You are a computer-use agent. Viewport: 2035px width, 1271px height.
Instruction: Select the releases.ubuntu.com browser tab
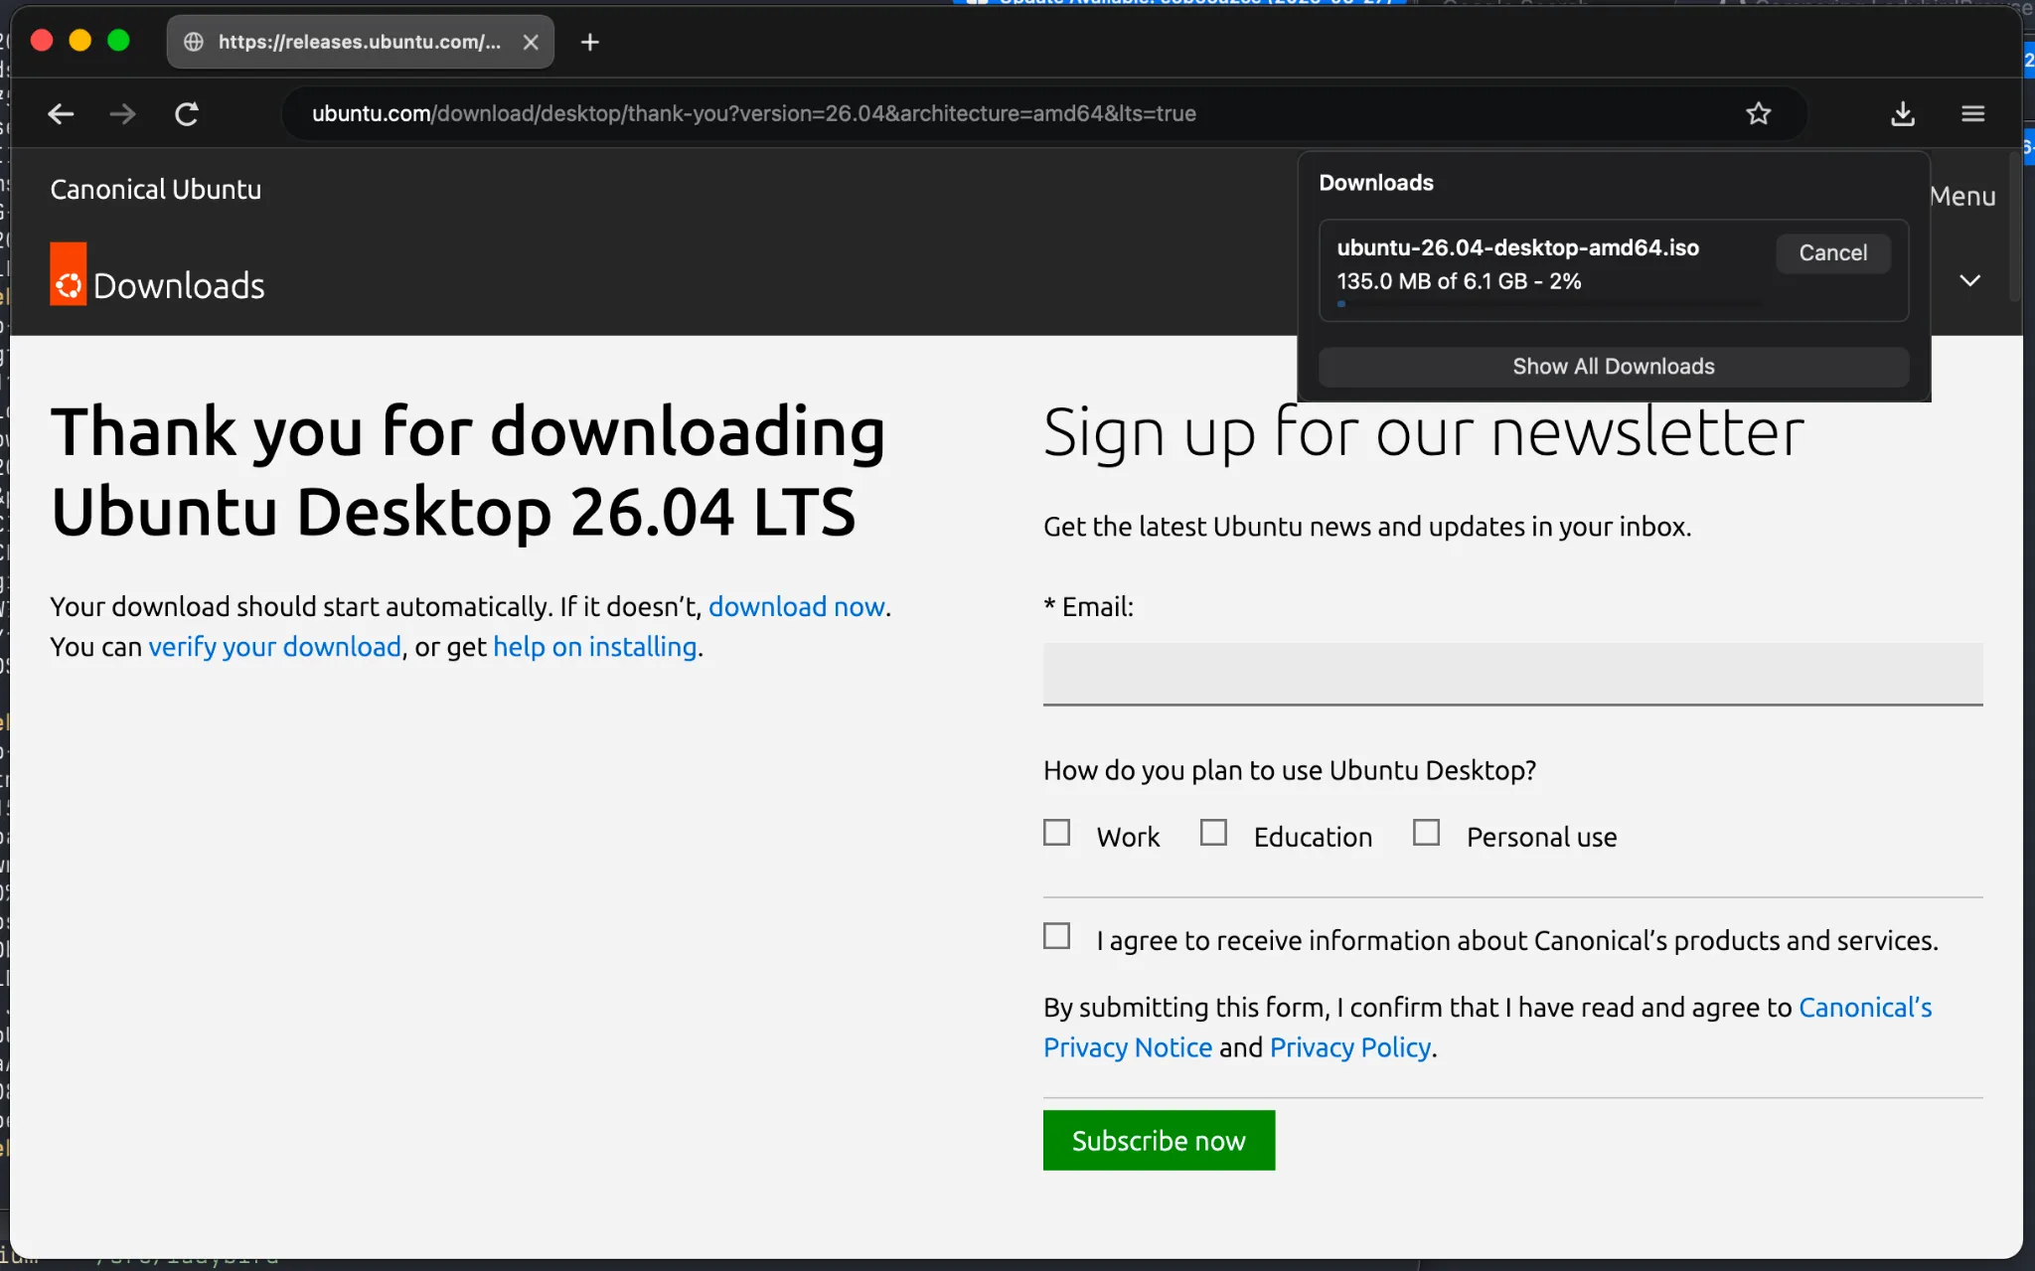360,42
